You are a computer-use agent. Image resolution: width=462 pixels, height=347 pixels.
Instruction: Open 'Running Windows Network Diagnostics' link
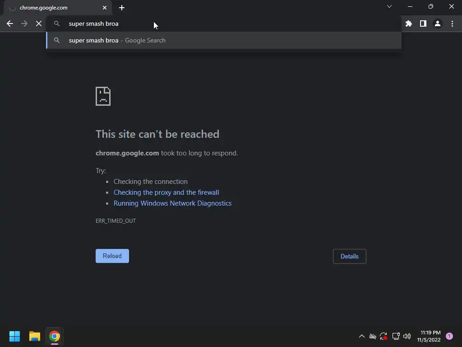click(173, 203)
